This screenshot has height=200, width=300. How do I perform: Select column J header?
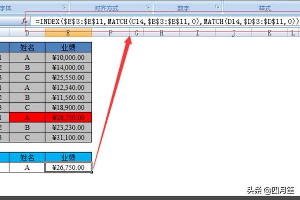click(233, 33)
